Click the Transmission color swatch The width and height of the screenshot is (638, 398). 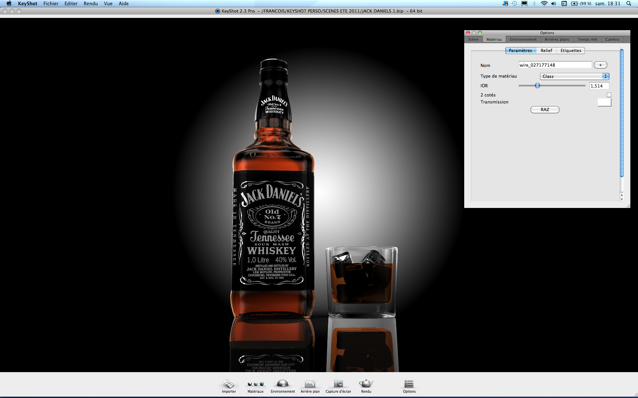(x=604, y=102)
